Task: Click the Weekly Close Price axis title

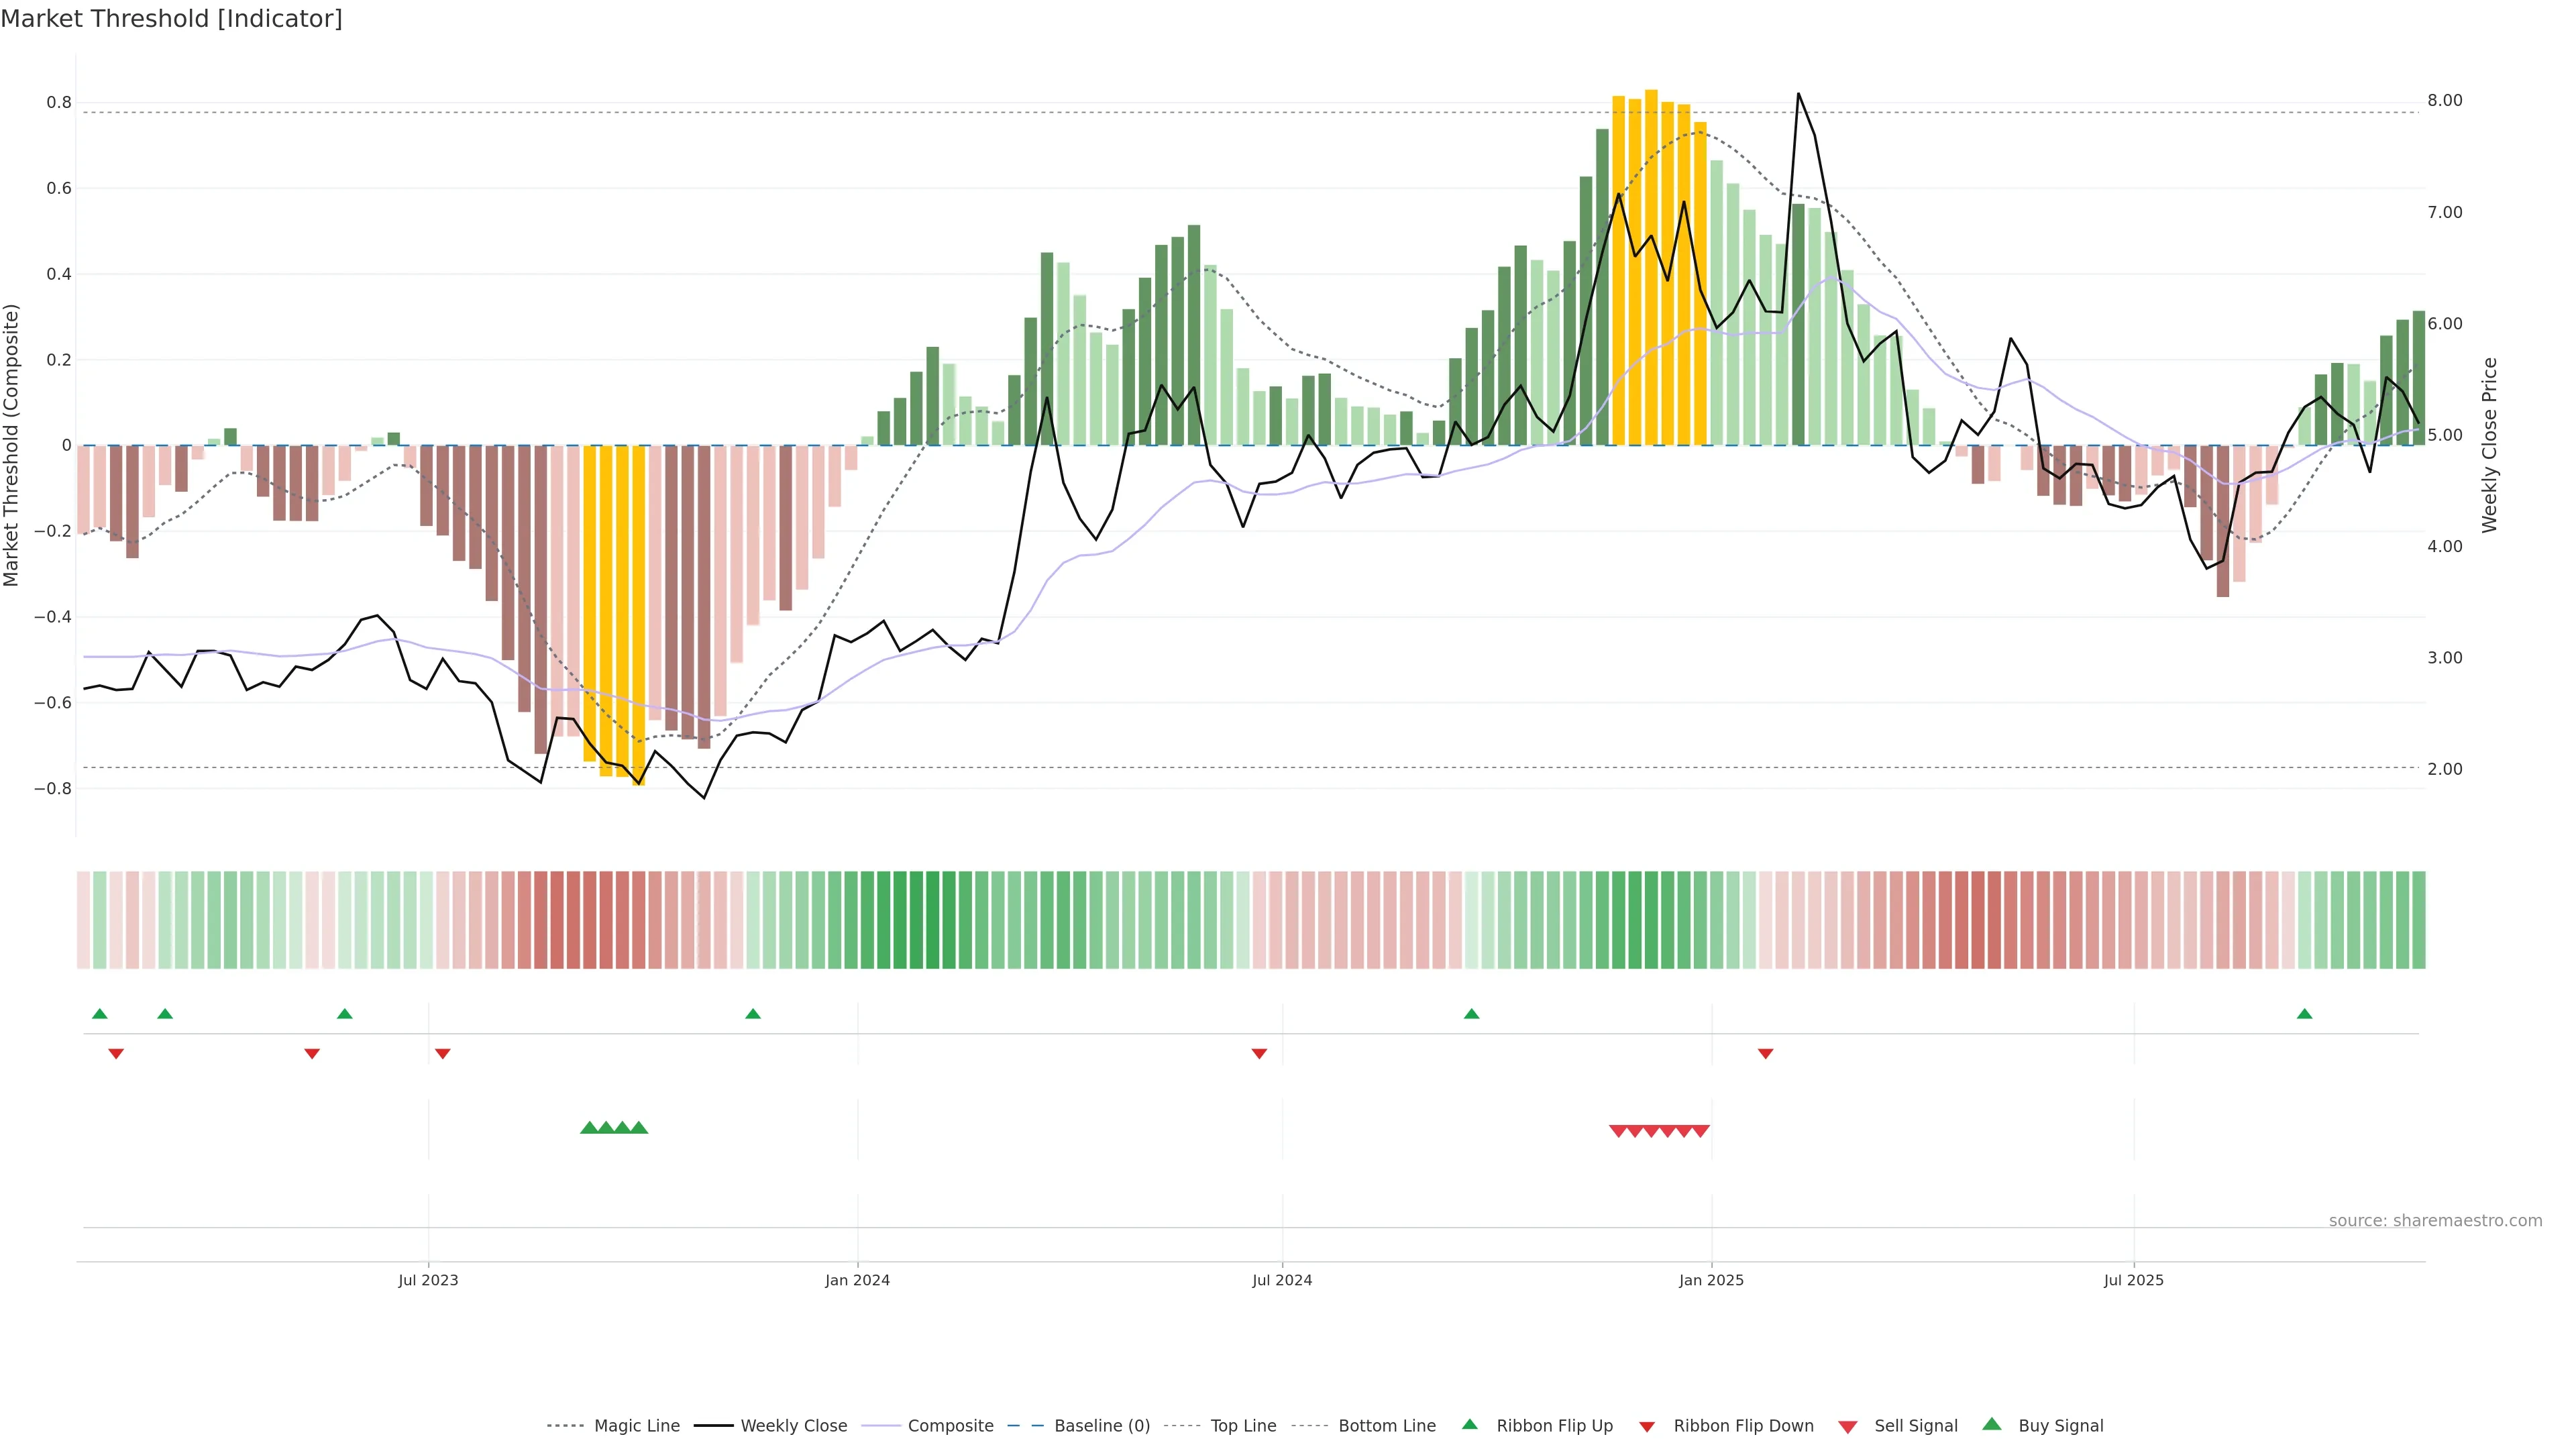Action: 2489,445
